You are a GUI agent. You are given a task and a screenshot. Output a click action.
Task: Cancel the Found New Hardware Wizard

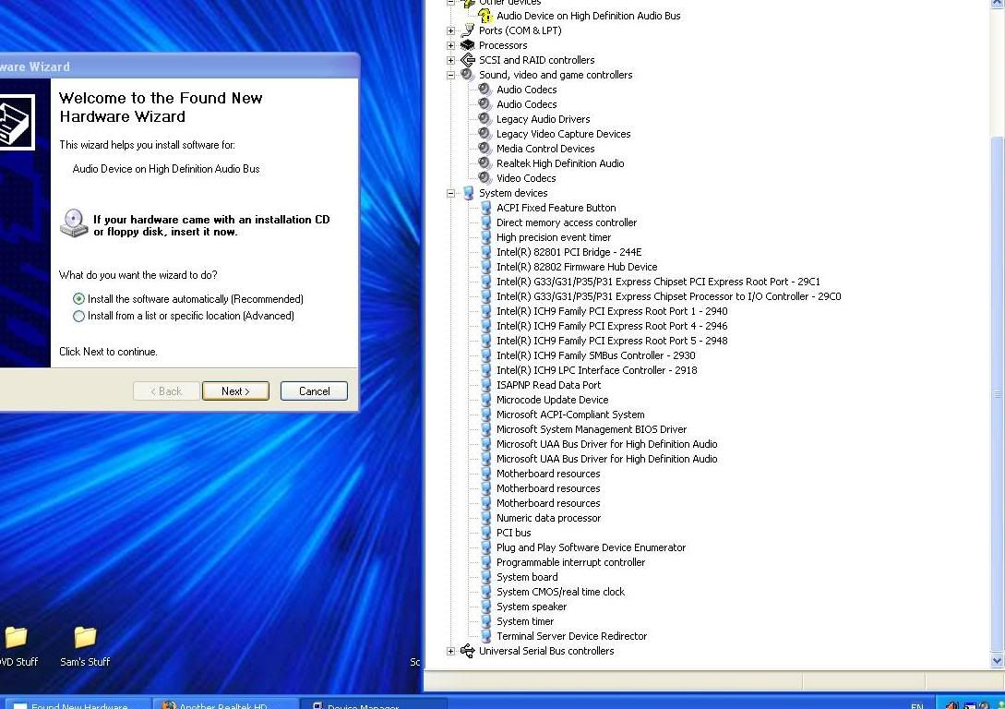pos(314,391)
